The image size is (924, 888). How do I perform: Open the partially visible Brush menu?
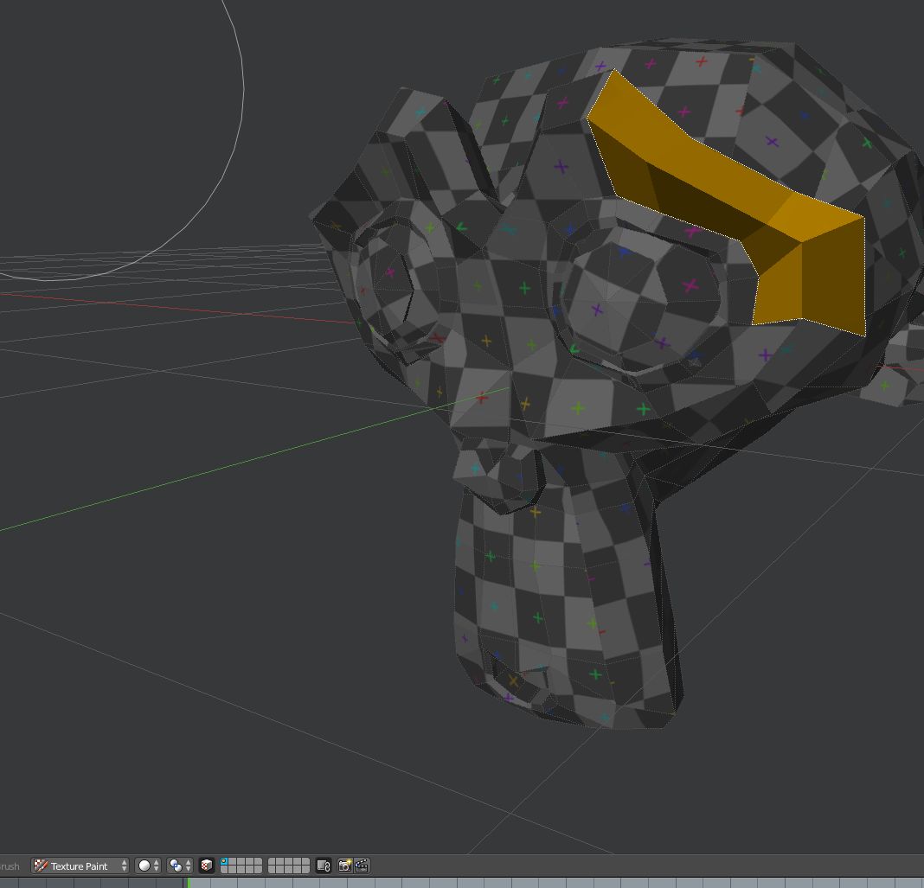coord(9,866)
